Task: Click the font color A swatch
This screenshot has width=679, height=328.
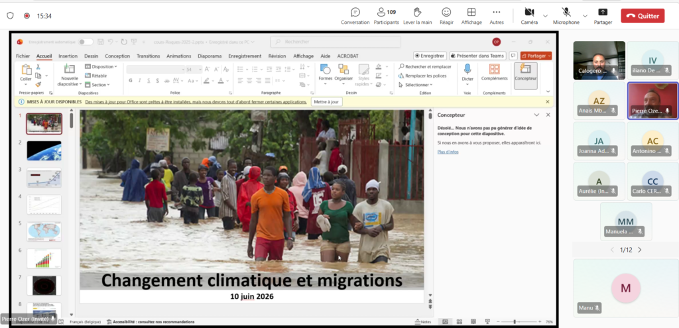Action: tap(221, 80)
